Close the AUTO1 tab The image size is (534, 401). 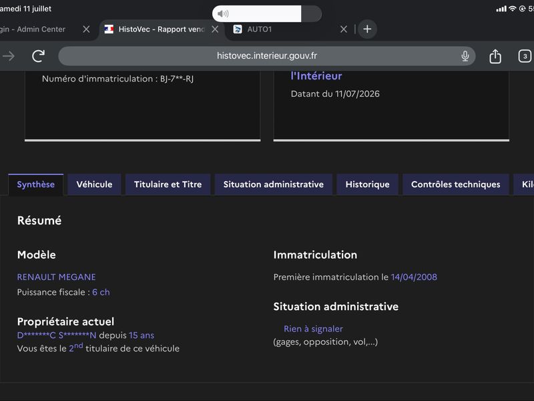tap(344, 29)
